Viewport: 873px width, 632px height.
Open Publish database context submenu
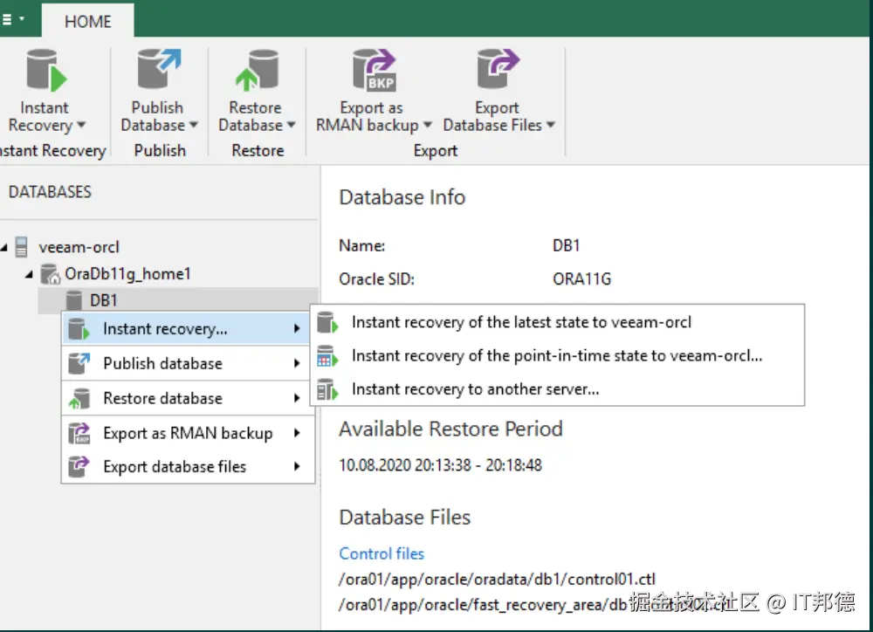coord(162,363)
